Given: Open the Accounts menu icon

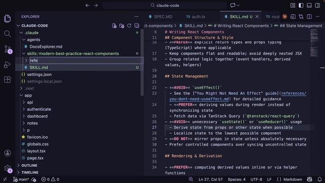Looking at the screenshot, I should coord(8,153).
